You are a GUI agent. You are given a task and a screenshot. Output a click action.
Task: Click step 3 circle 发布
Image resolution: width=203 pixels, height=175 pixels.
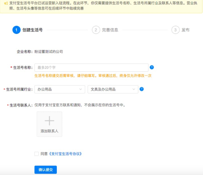[x=176, y=30]
